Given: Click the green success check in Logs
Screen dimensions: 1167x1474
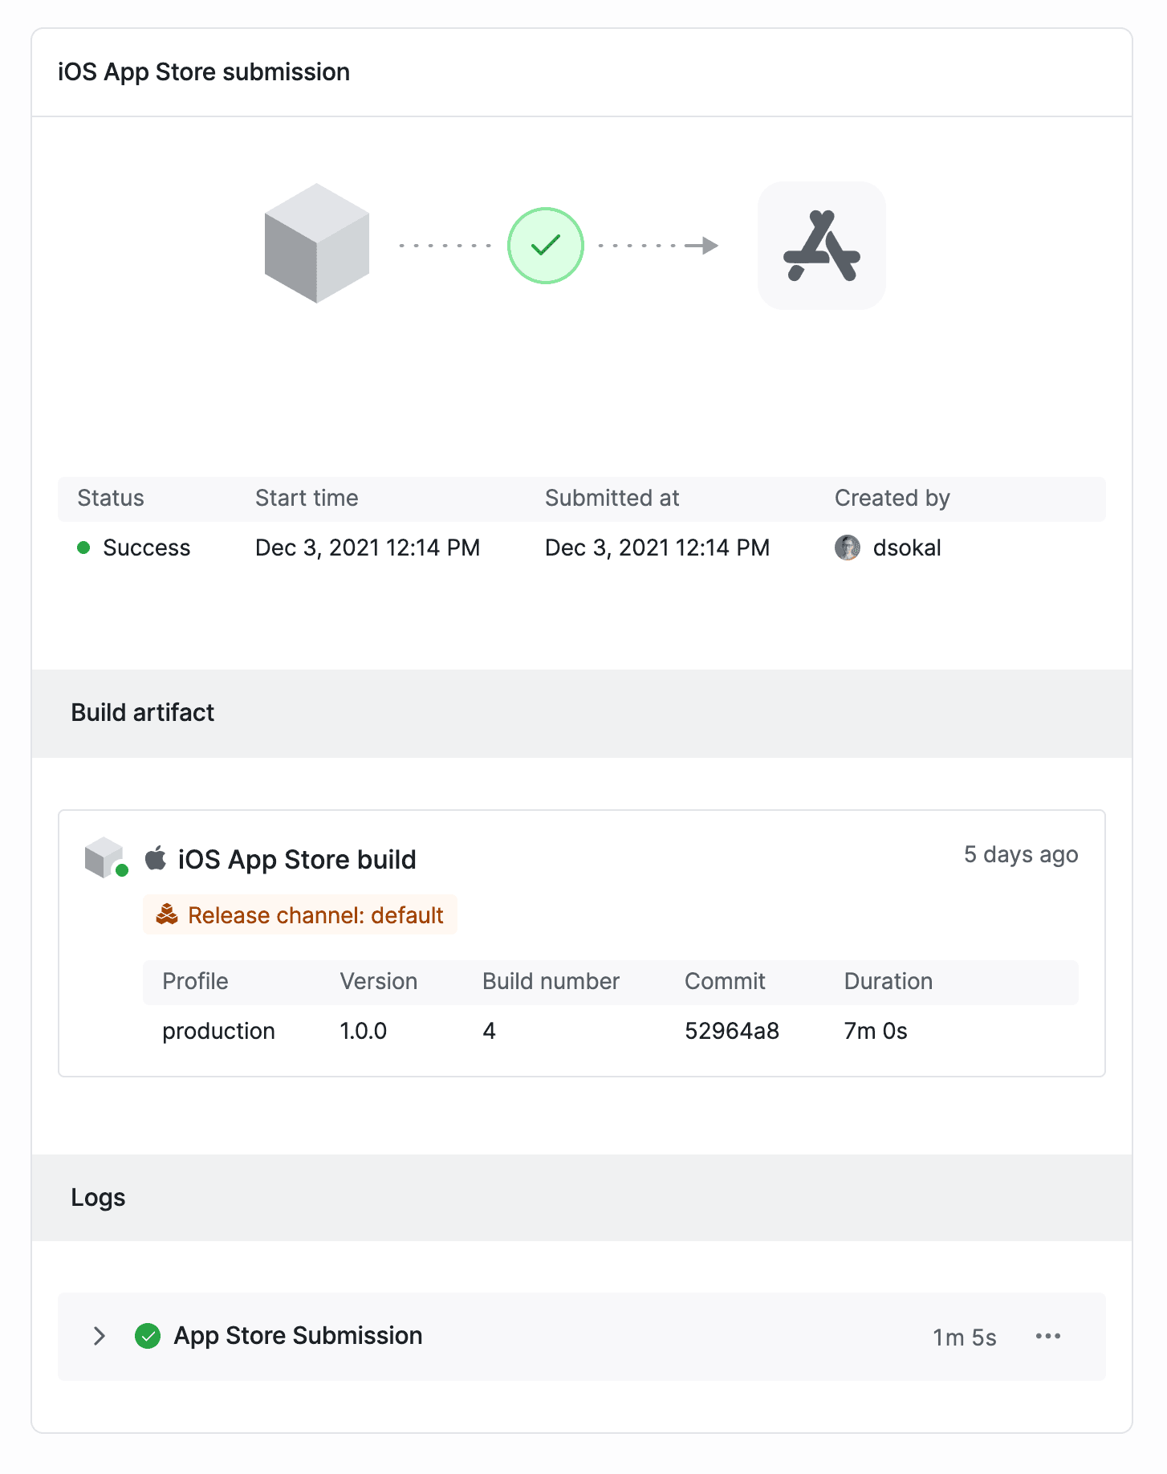Looking at the screenshot, I should pyautogui.click(x=148, y=1336).
